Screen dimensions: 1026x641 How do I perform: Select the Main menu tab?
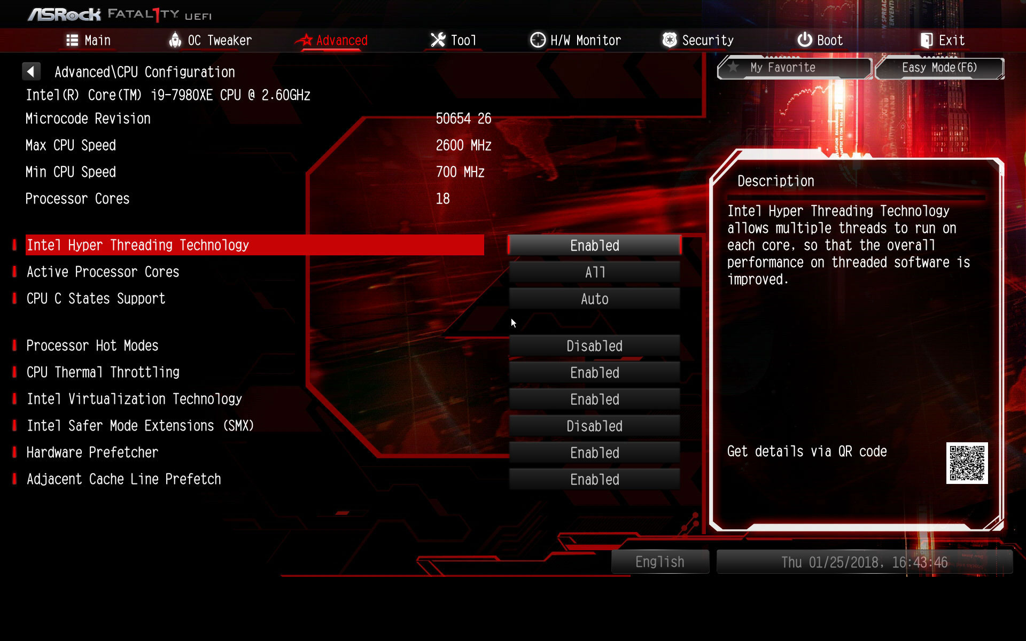(x=87, y=41)
